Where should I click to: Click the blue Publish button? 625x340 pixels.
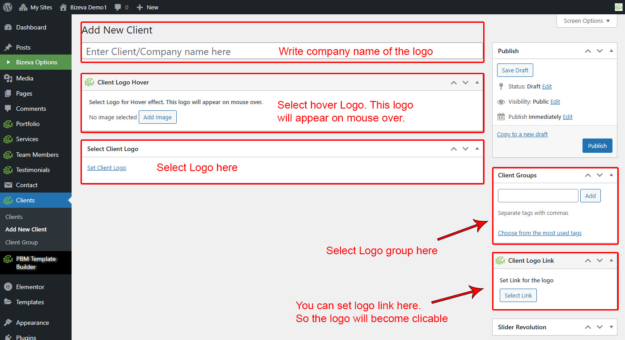coord(597,146)
